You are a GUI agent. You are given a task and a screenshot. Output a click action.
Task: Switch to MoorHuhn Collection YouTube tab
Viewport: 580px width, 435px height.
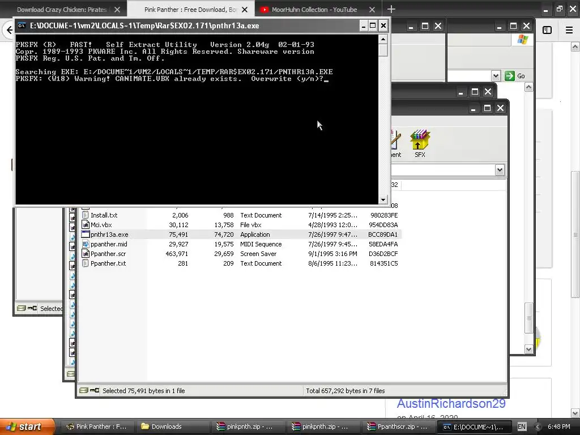coord(314,10)
